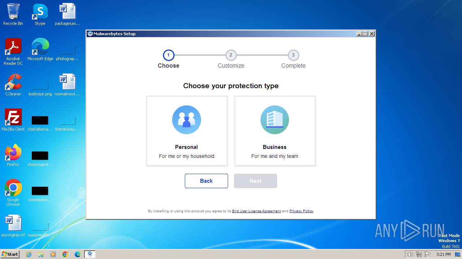Select thereforeu desktop file
The width and height of the screenshot is (462, 259).
click(67, 123)
